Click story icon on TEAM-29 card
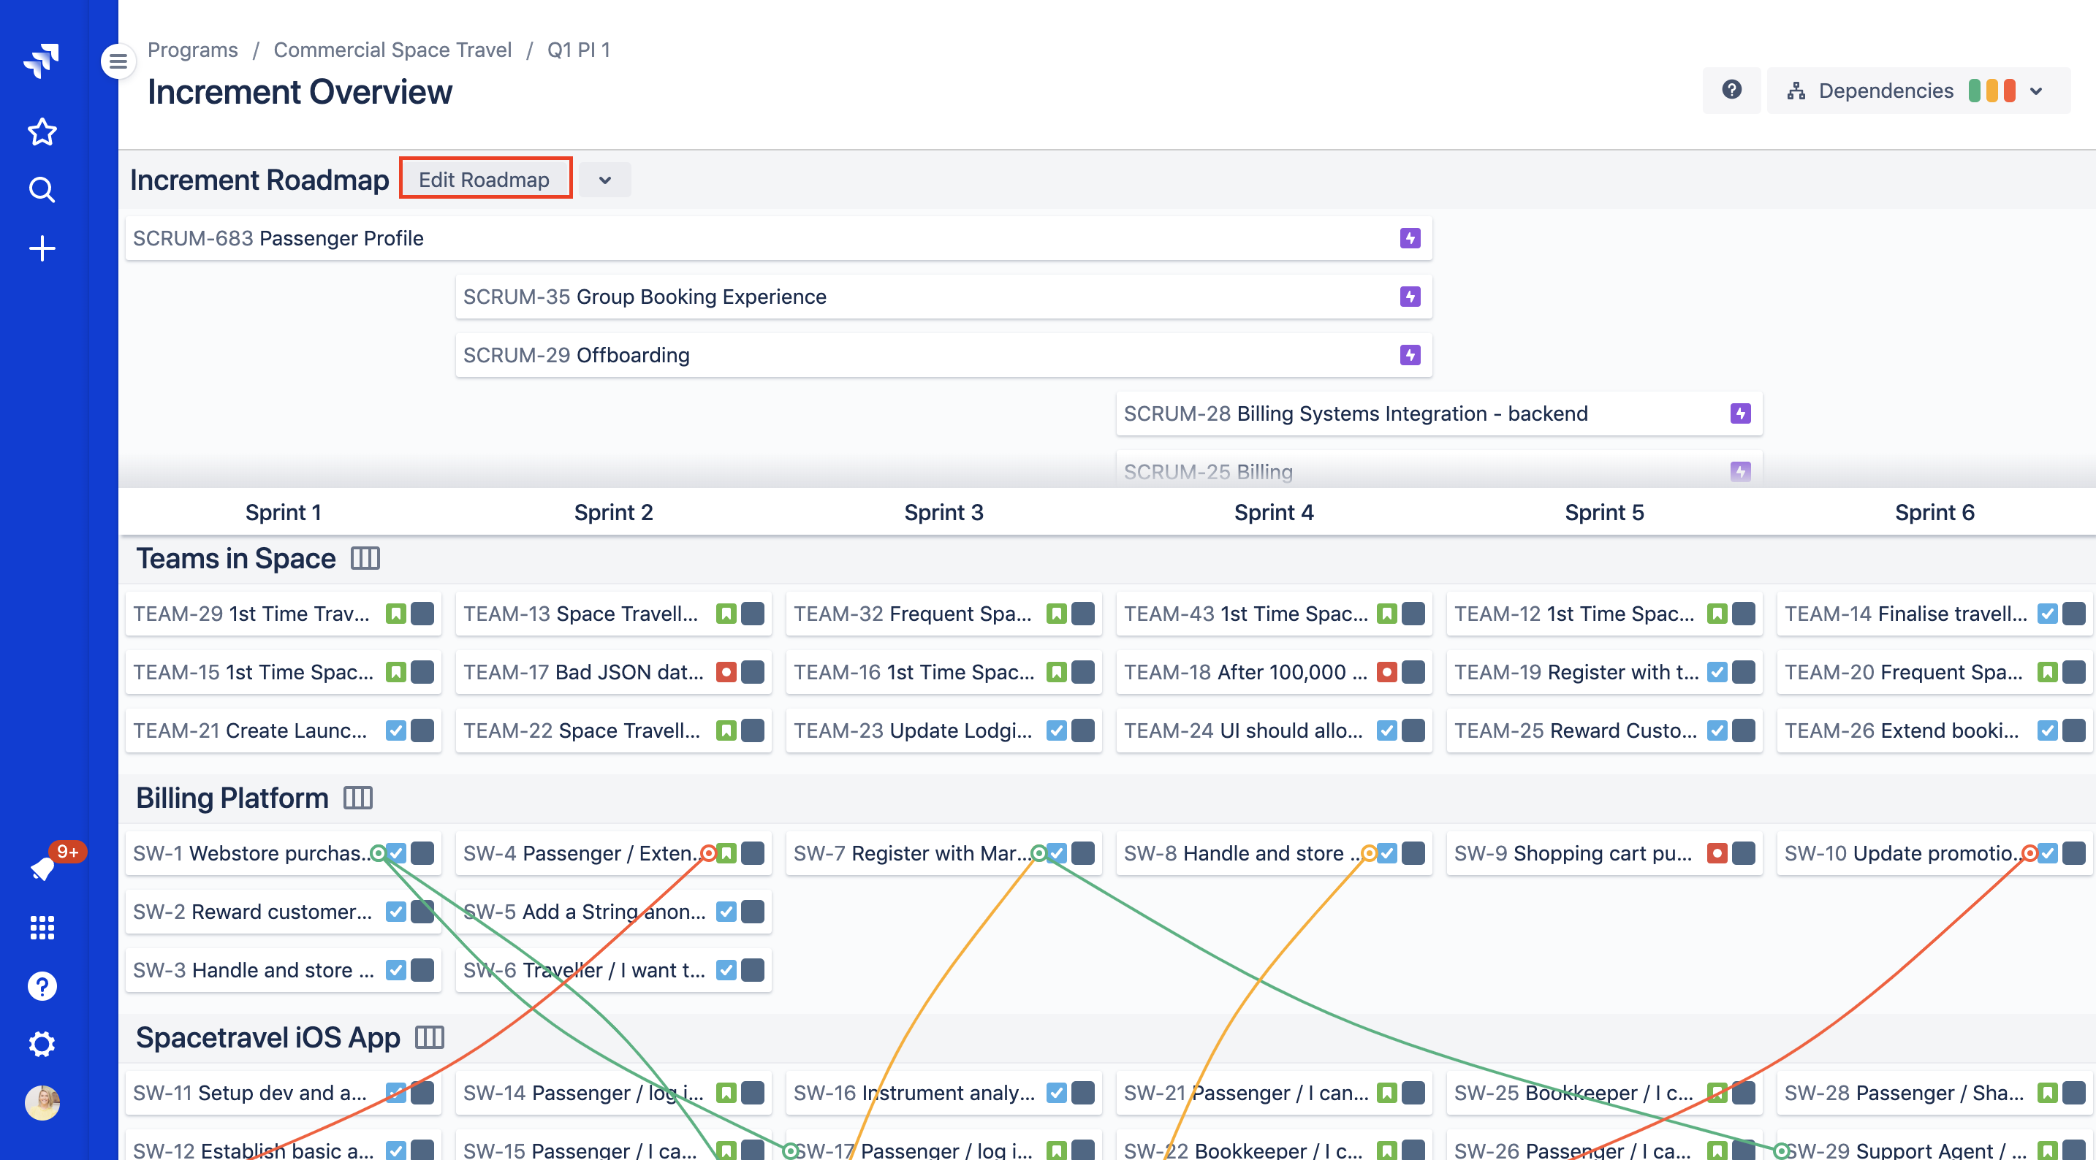 coord(395,614)
